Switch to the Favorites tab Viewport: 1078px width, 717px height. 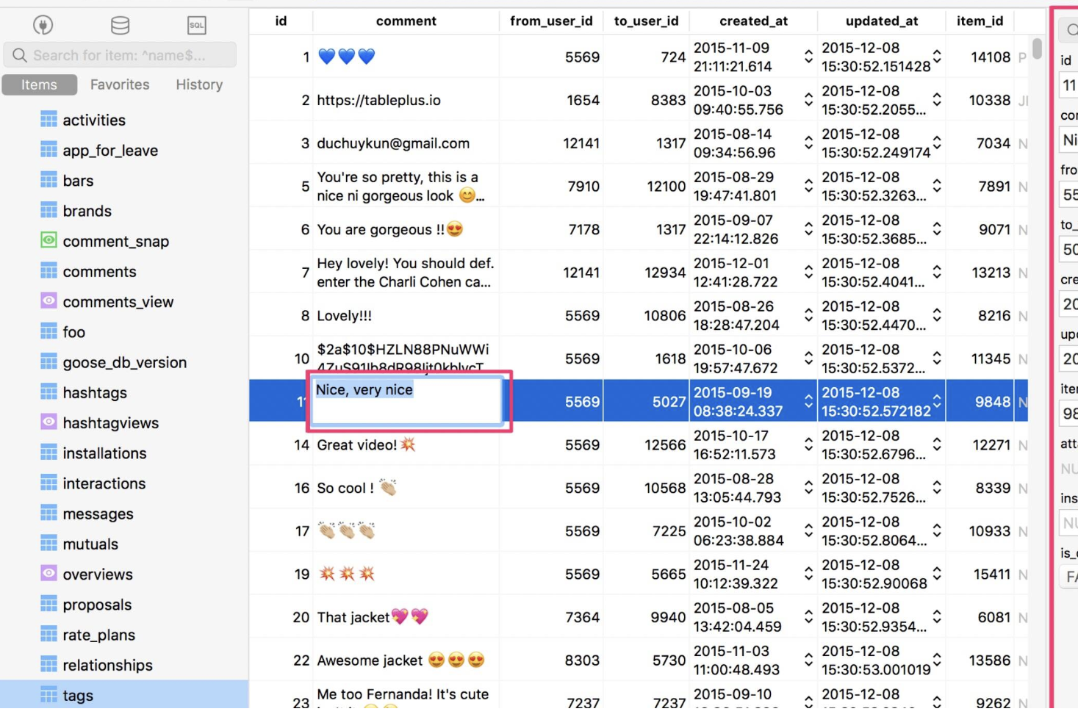click(120, 84)
